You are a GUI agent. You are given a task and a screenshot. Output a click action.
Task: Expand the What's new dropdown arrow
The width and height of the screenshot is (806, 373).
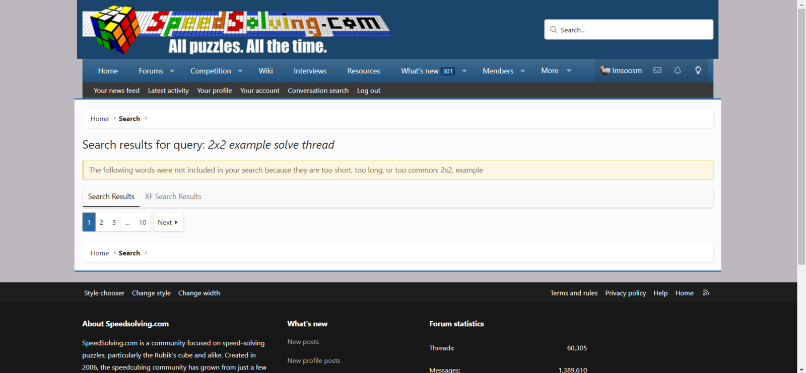pos(464,71)
